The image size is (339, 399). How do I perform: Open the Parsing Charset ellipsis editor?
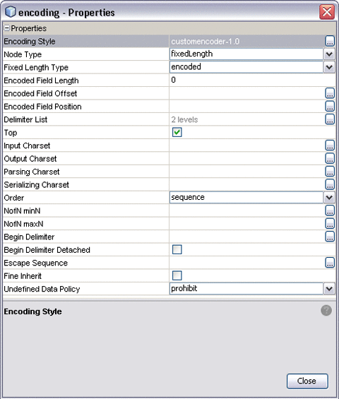(330, 172)
